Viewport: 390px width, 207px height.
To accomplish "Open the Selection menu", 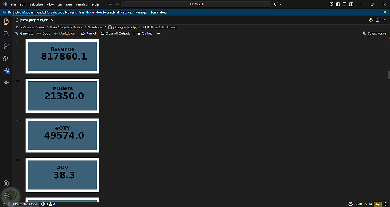I will click(36, 4).
